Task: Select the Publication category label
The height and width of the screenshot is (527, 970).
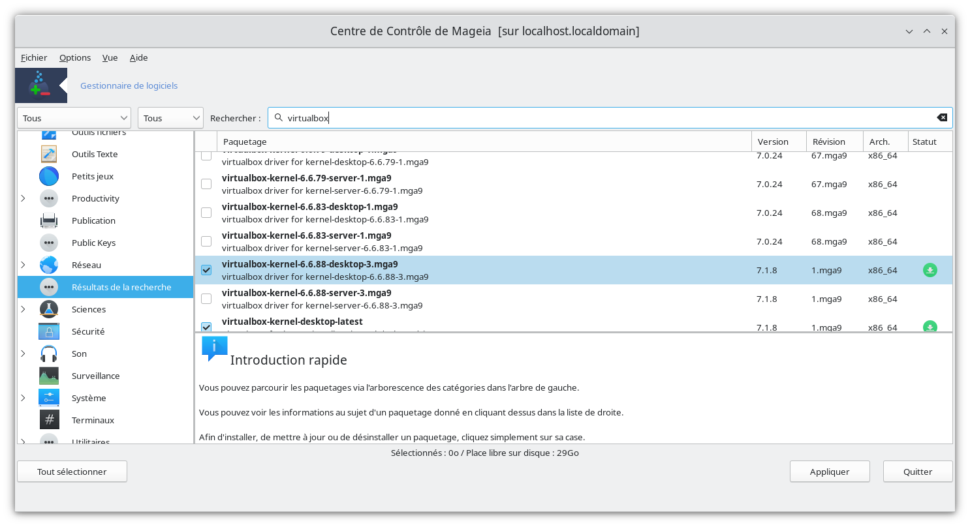Action: click(x=93, y=220)
